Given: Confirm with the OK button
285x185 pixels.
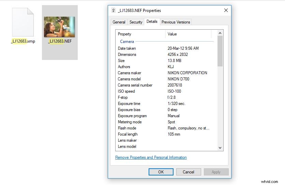Looking at the screenshot, I should coord(161,172).
